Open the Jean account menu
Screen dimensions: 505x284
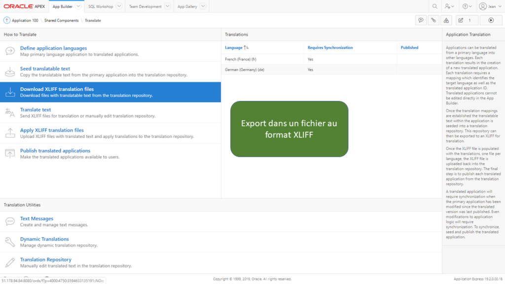click(490, 6)
